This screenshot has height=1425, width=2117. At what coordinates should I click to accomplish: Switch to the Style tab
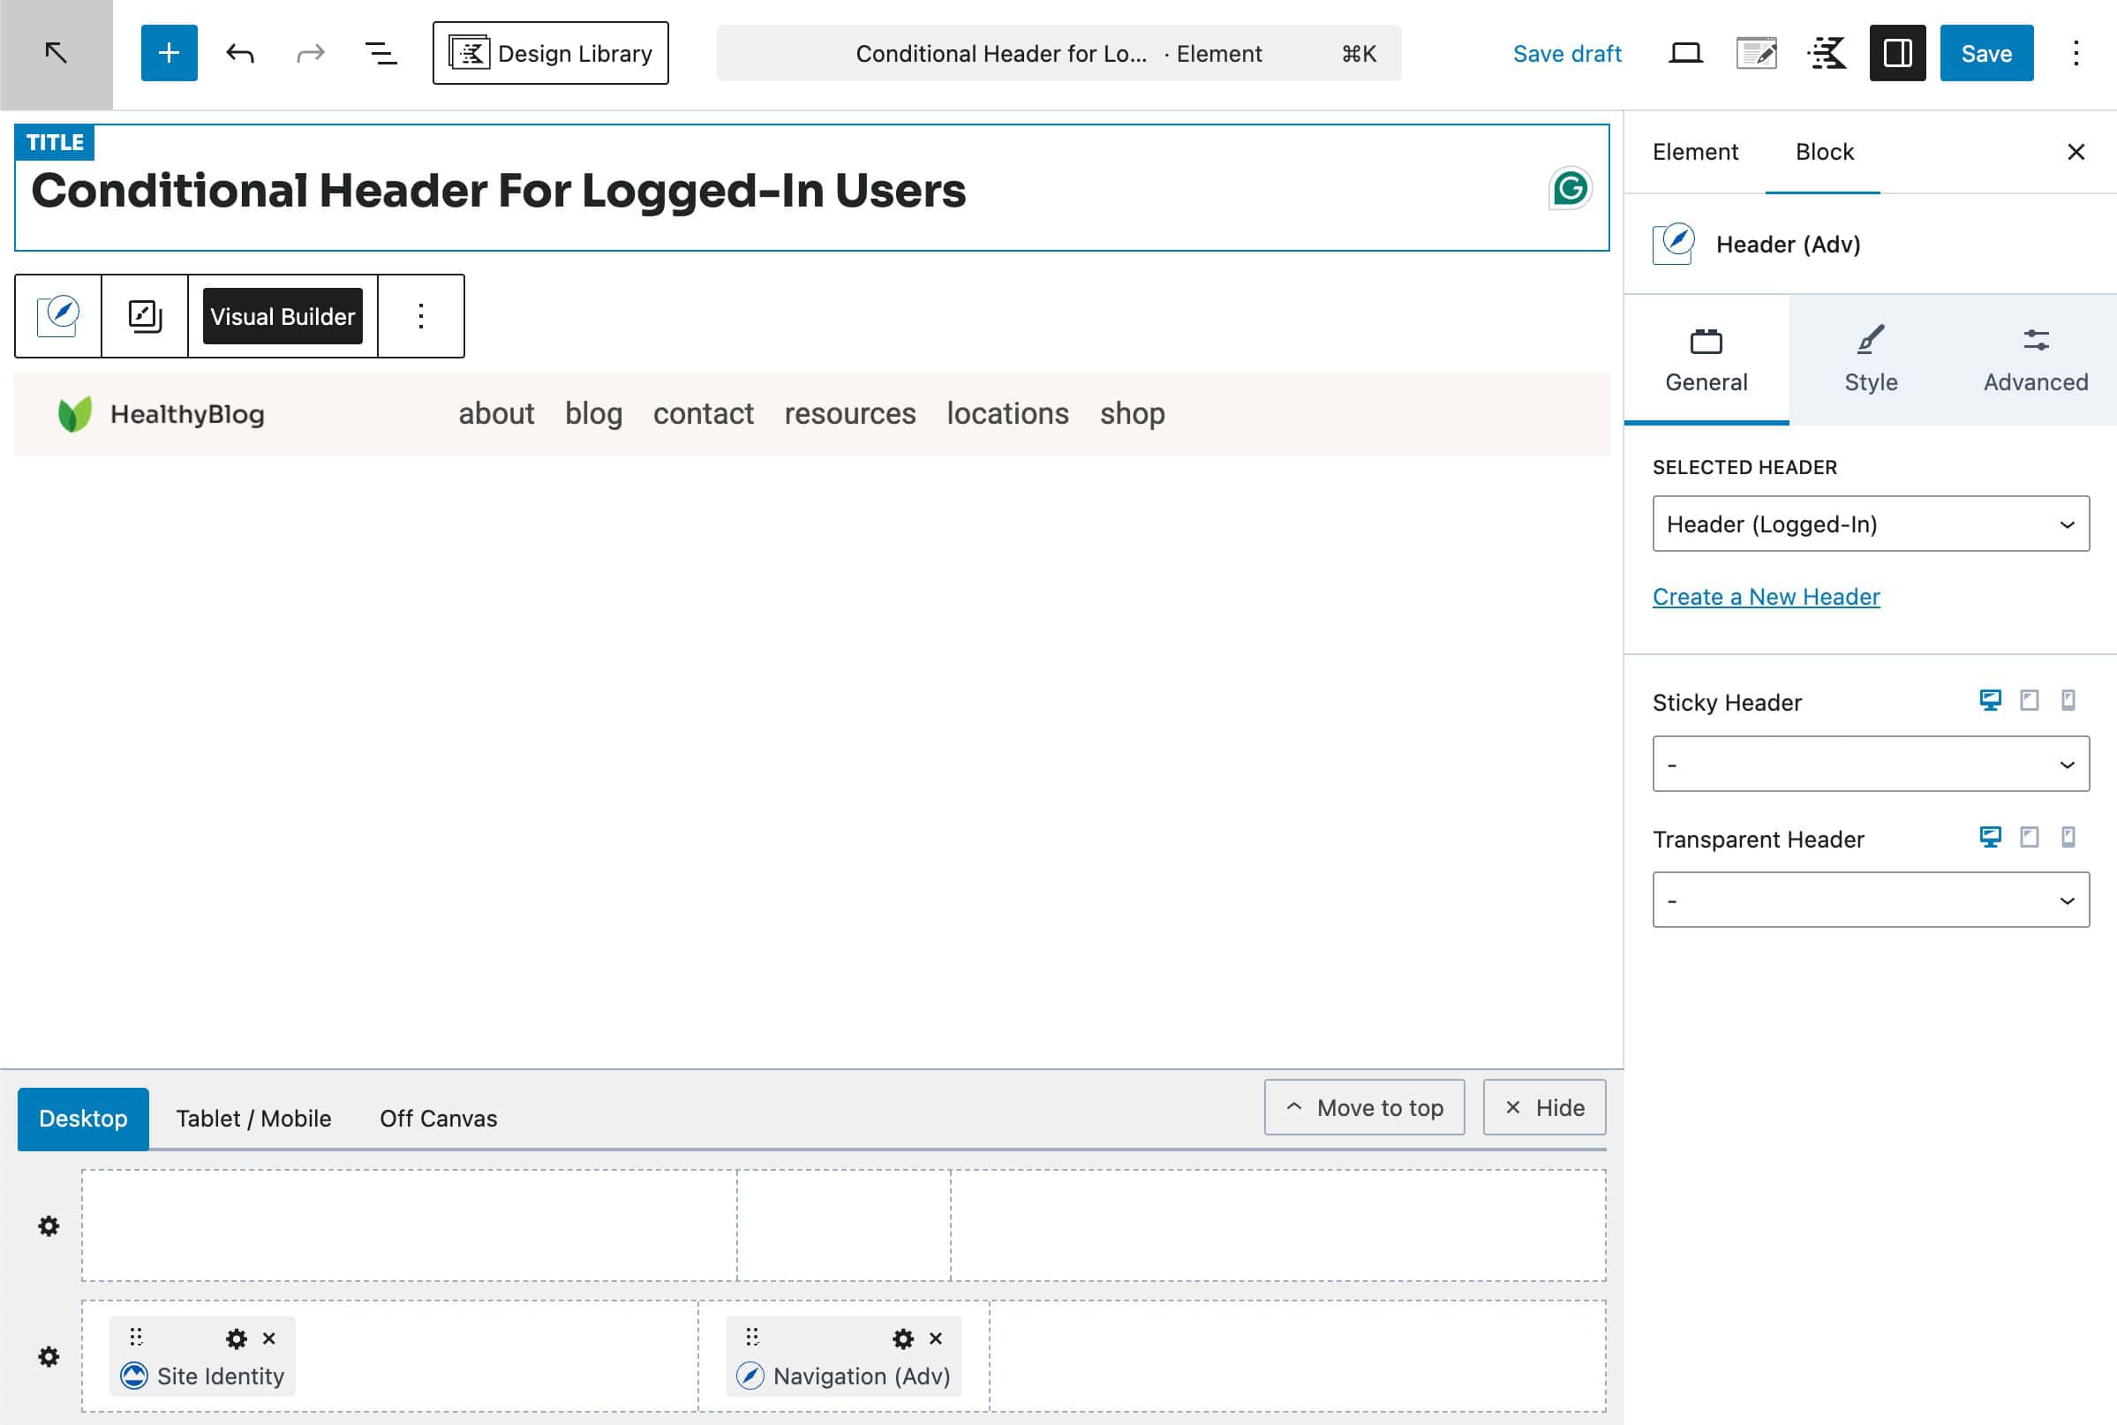(x=1870, y=360)
